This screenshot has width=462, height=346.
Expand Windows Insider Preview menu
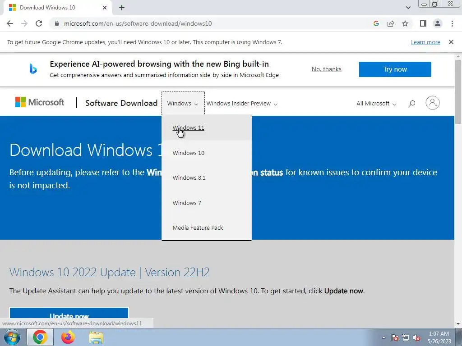click(x=242, y=104)
